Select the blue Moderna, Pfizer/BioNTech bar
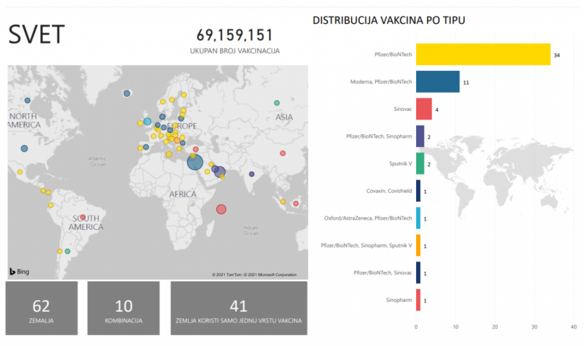Screen dimensions: 586x347 pos(438,82)
